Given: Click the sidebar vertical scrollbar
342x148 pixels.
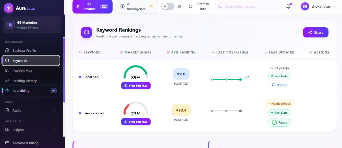Looking at the screenshot, I should pyautogui.click(x=64, y=70).
